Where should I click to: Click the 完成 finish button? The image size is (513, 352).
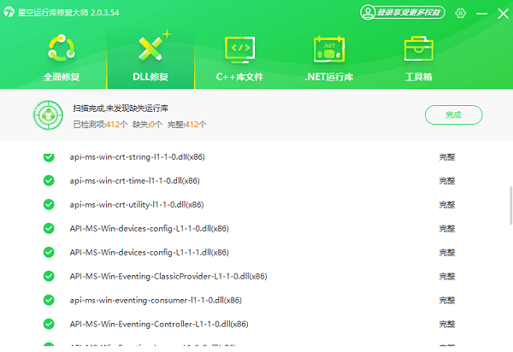[453, 114]
